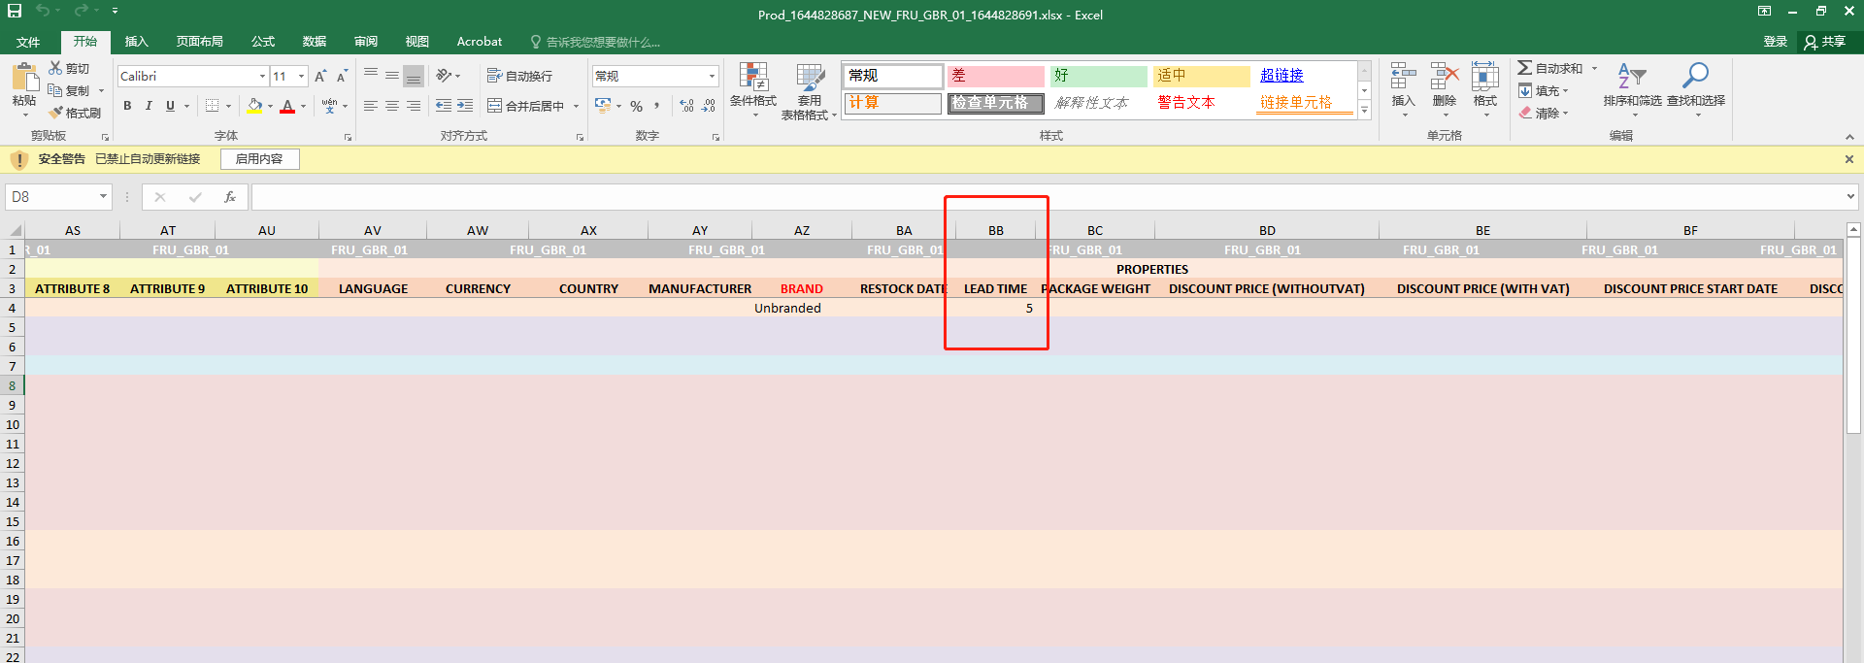Increase indent icon
The height and width of the screenshot is (663, 1864).
click(465, 106)
